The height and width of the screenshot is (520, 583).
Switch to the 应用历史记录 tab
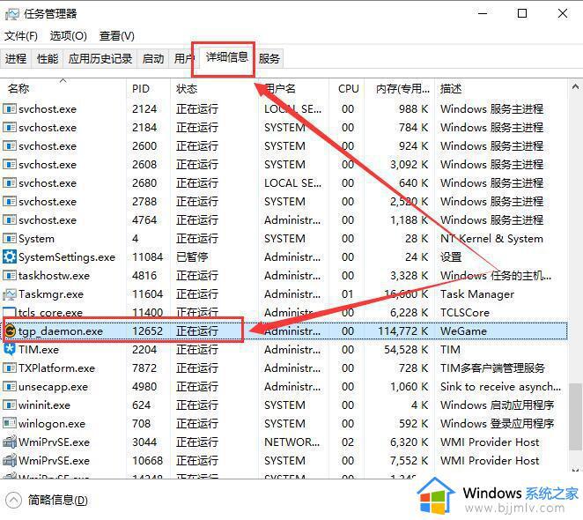100,58
